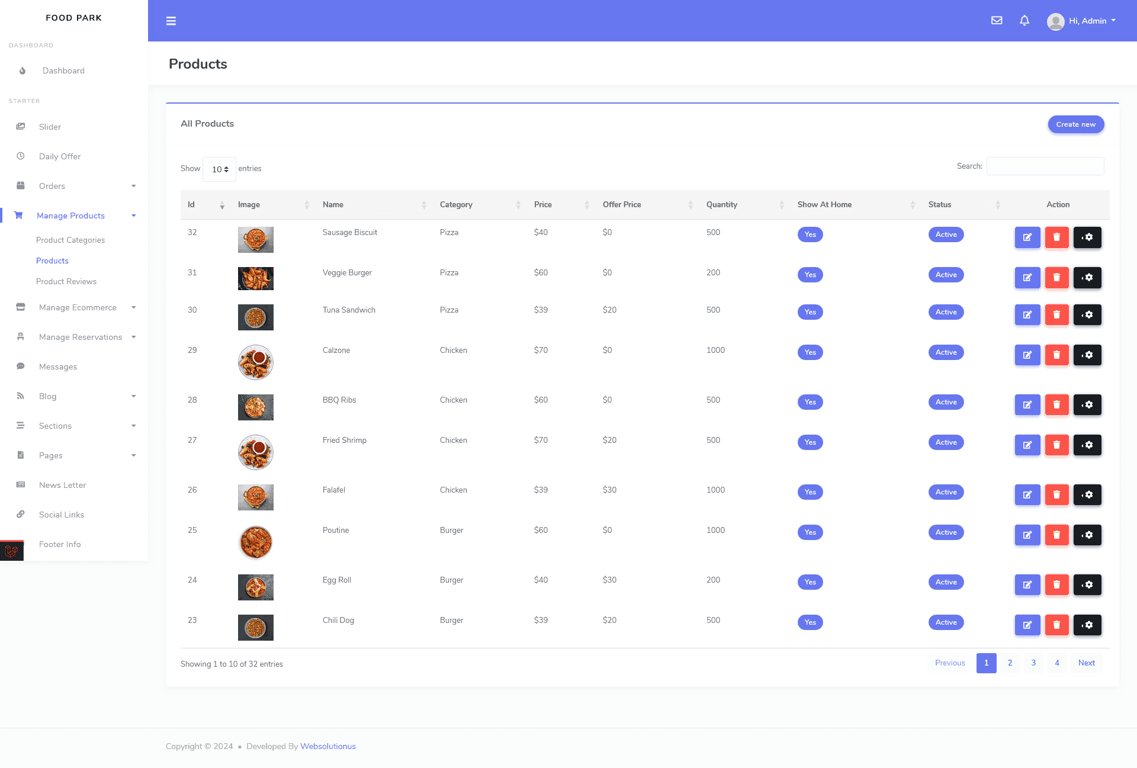The image size is (1137, 768).
Task: Toggle the hamburger sidebar menu icon
Action: (171, 21)
